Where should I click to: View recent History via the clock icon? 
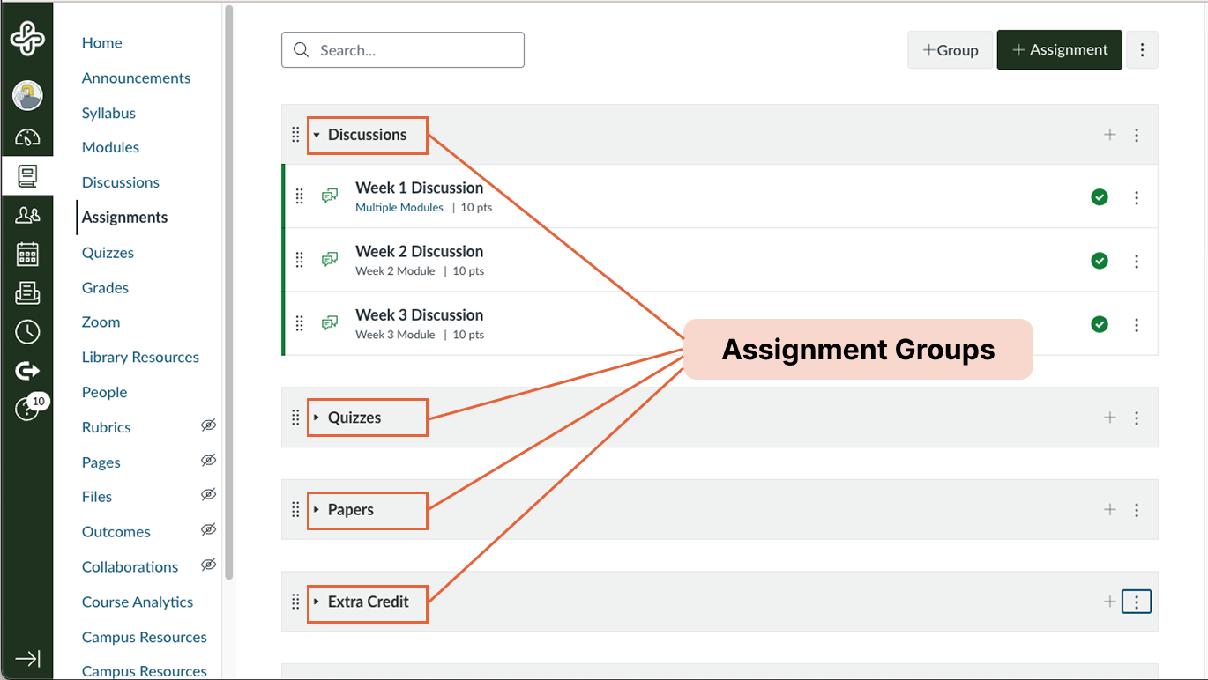[27, 331]
